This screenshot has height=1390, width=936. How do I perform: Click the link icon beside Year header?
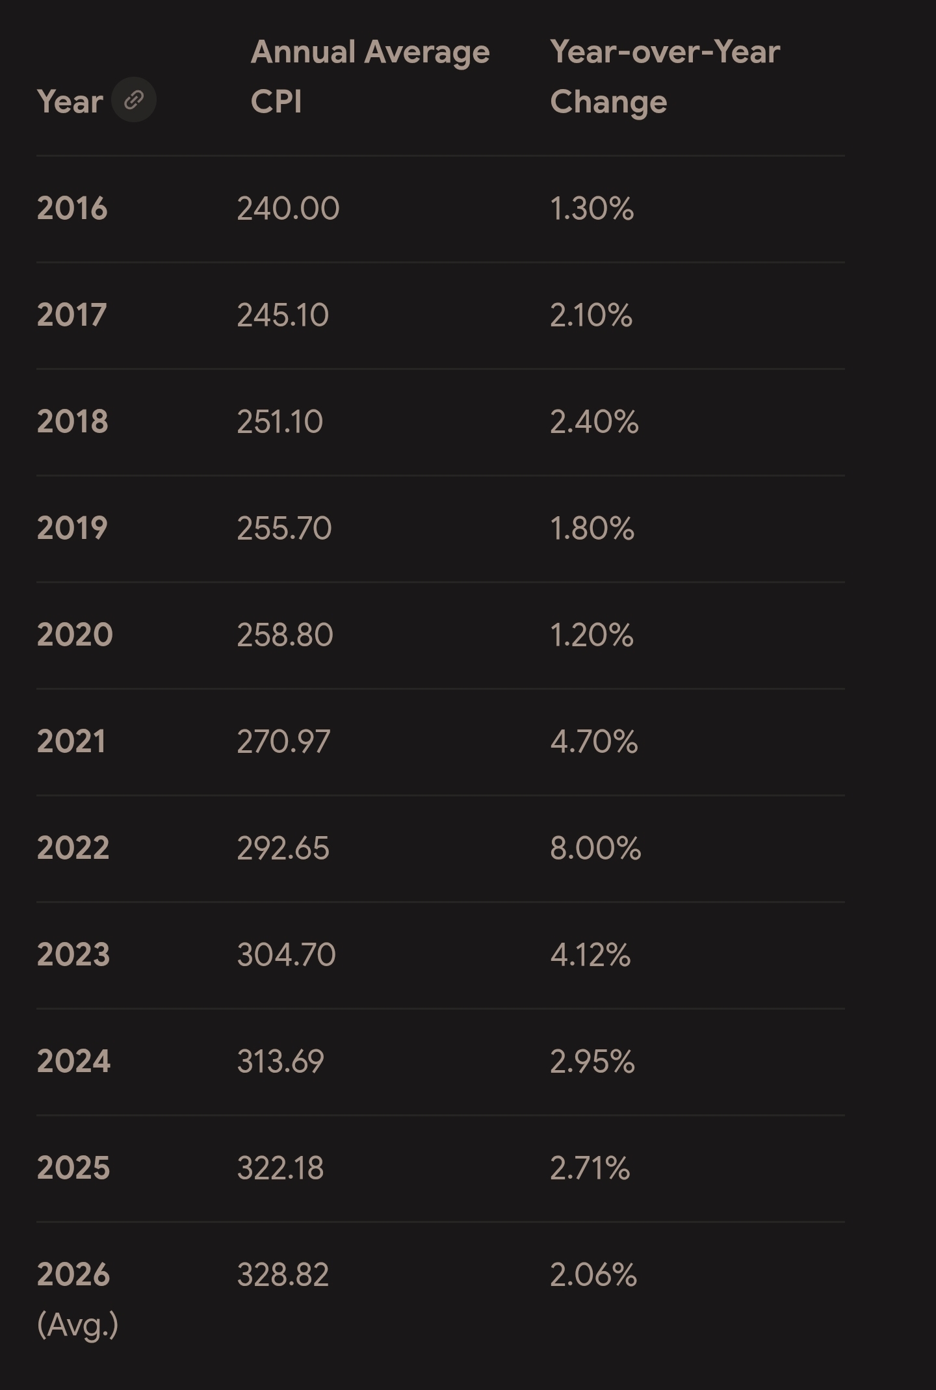point(134,100)
